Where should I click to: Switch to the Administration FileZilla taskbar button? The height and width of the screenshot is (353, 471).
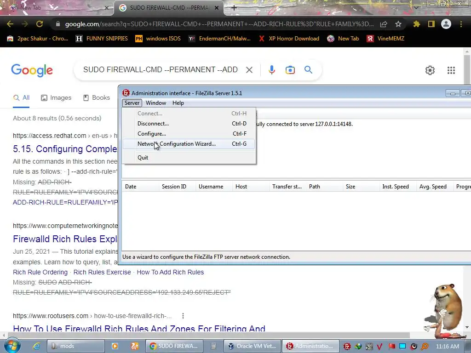(310, 346)
